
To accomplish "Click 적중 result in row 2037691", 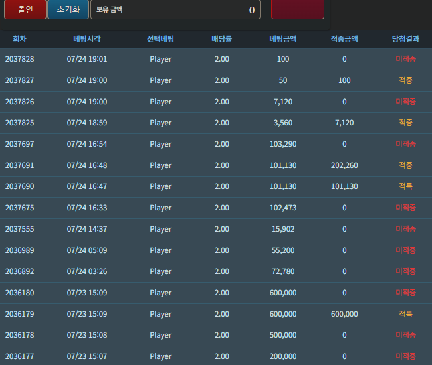I will coord(405,165).
